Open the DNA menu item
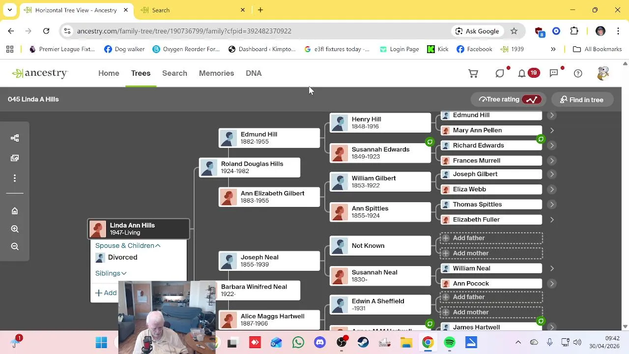 click(254, 73)
